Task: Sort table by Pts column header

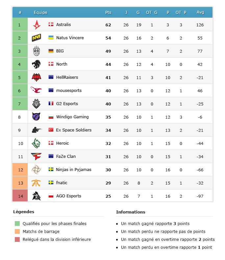Action: click(108, 13)
